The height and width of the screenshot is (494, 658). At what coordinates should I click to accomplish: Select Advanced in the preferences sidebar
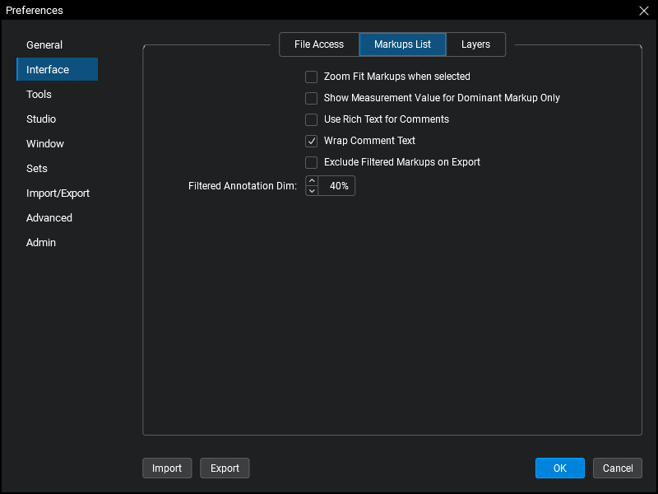pos(49,218)
